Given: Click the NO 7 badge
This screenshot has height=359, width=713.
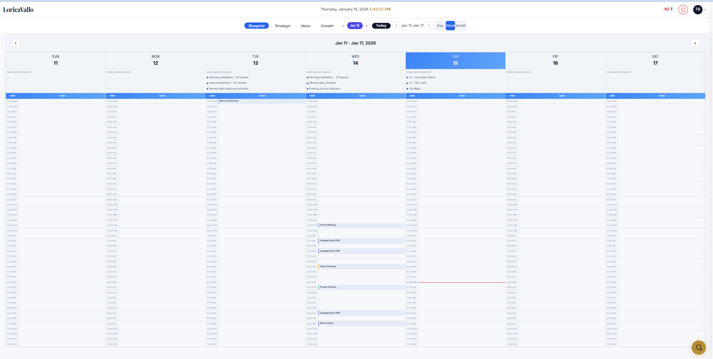Looking at the screenshot, I should (668, 9).
